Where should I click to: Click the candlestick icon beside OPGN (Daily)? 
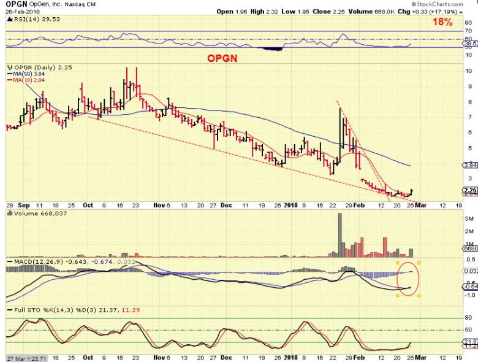[x=10, y=67]
